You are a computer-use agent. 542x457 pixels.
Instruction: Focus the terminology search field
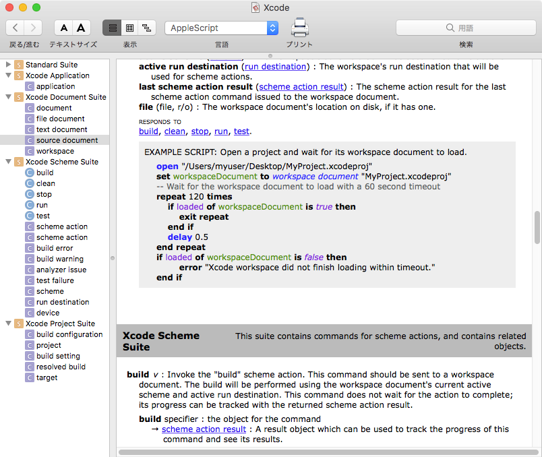(466, 28)
